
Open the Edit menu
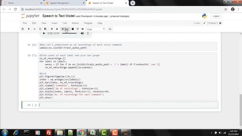coord(34,23)
